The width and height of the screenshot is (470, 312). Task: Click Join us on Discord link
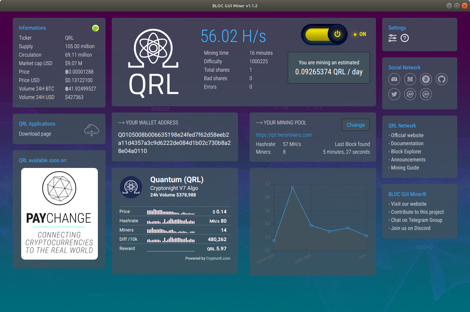click(410, 228)
